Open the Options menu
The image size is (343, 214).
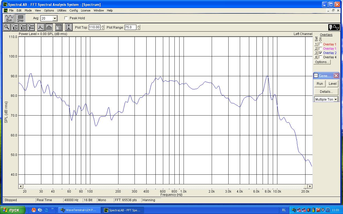[x=49, y=10]
